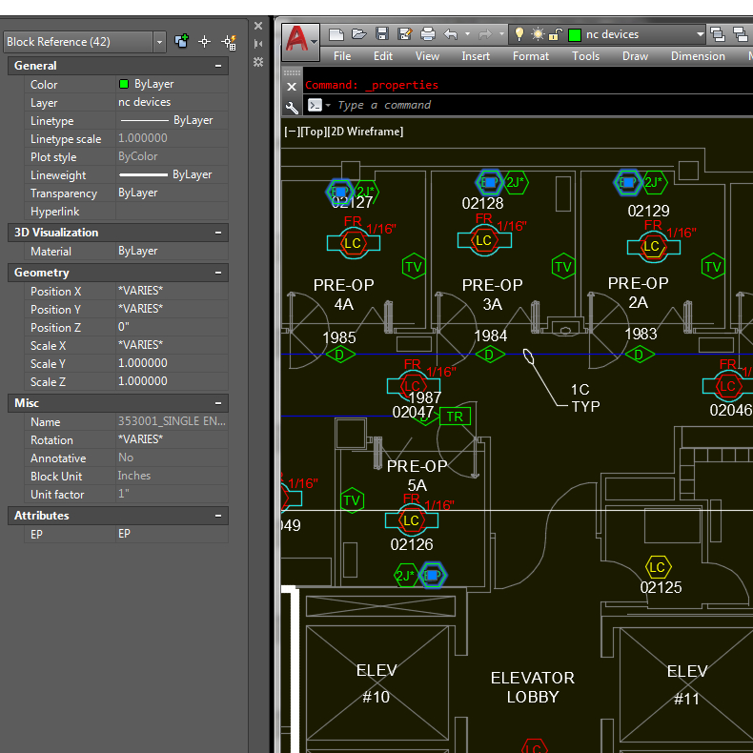
Task: Open Quick Select from the properties palette
Action: coord(229,42)
